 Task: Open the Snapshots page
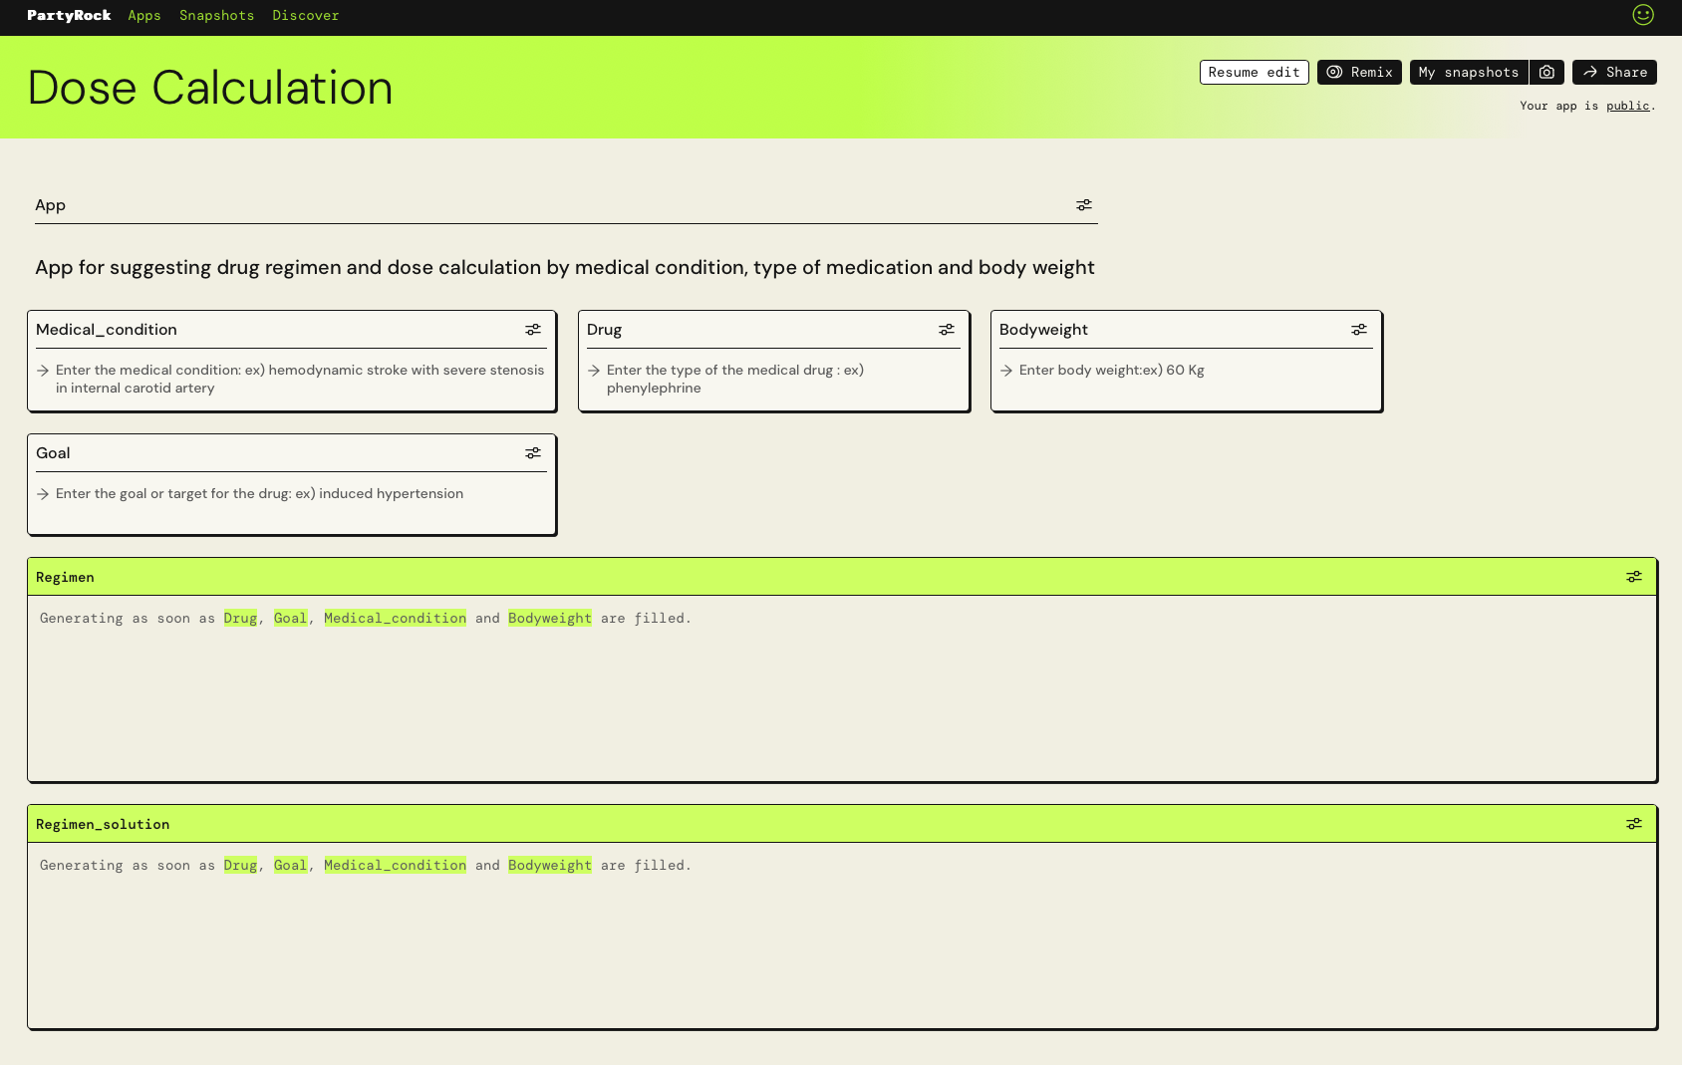(x=216, y=15)
